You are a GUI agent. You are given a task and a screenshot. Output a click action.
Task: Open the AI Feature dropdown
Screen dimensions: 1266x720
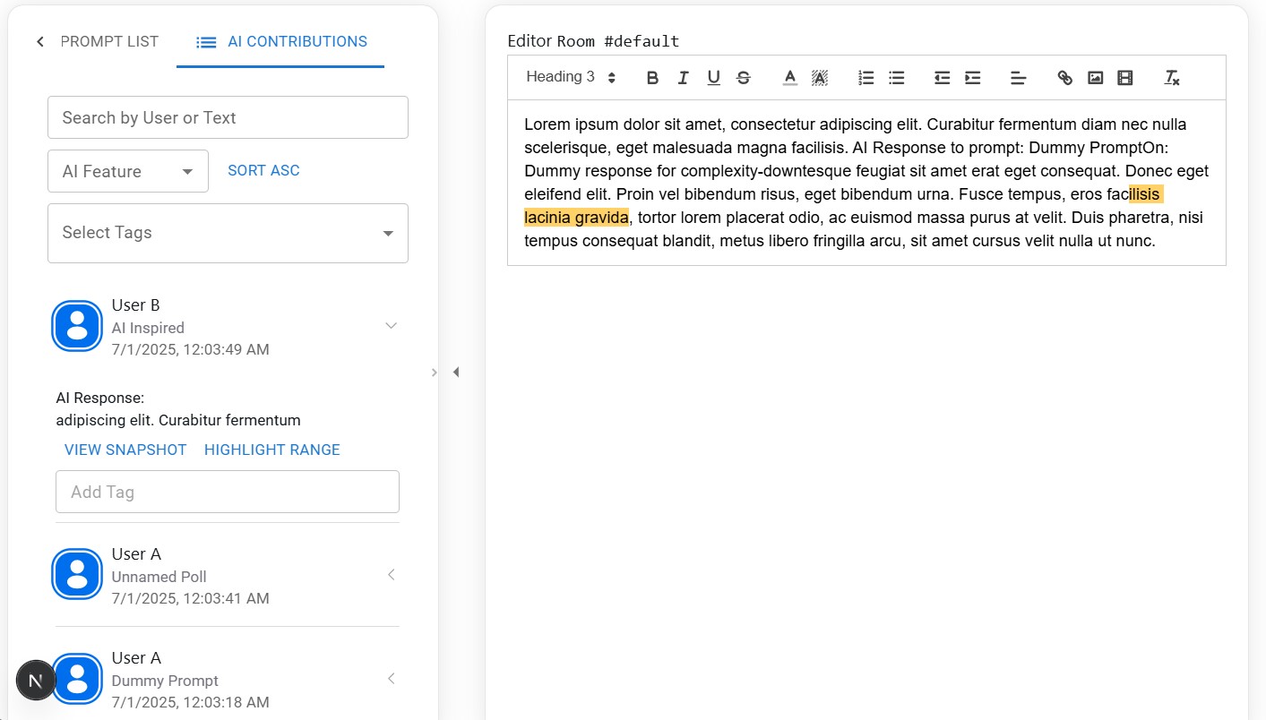pyautogui.click(x=128, y=171)
